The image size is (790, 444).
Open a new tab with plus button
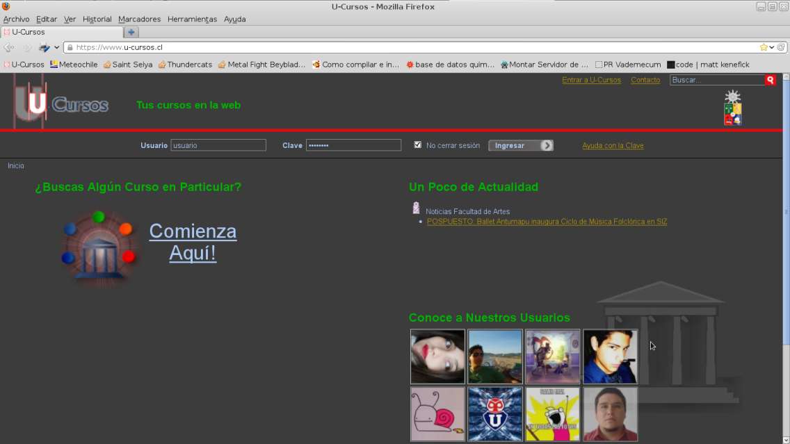click(131, 32)
